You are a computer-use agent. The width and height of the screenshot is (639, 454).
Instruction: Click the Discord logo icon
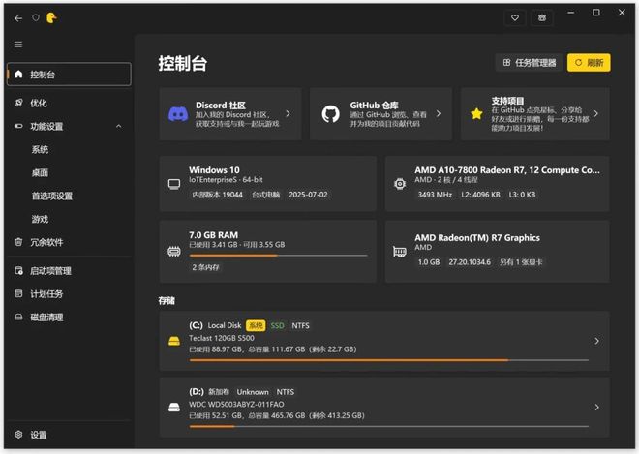click(178, 114)
